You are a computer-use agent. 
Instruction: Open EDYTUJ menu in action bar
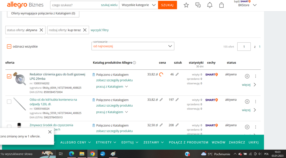click(x=130, y=142)
